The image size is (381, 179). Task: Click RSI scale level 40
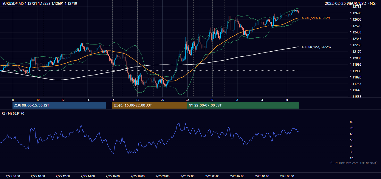coord(351,146)
